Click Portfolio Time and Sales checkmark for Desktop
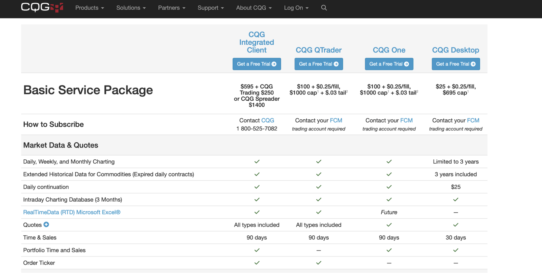 coord(456,250)
